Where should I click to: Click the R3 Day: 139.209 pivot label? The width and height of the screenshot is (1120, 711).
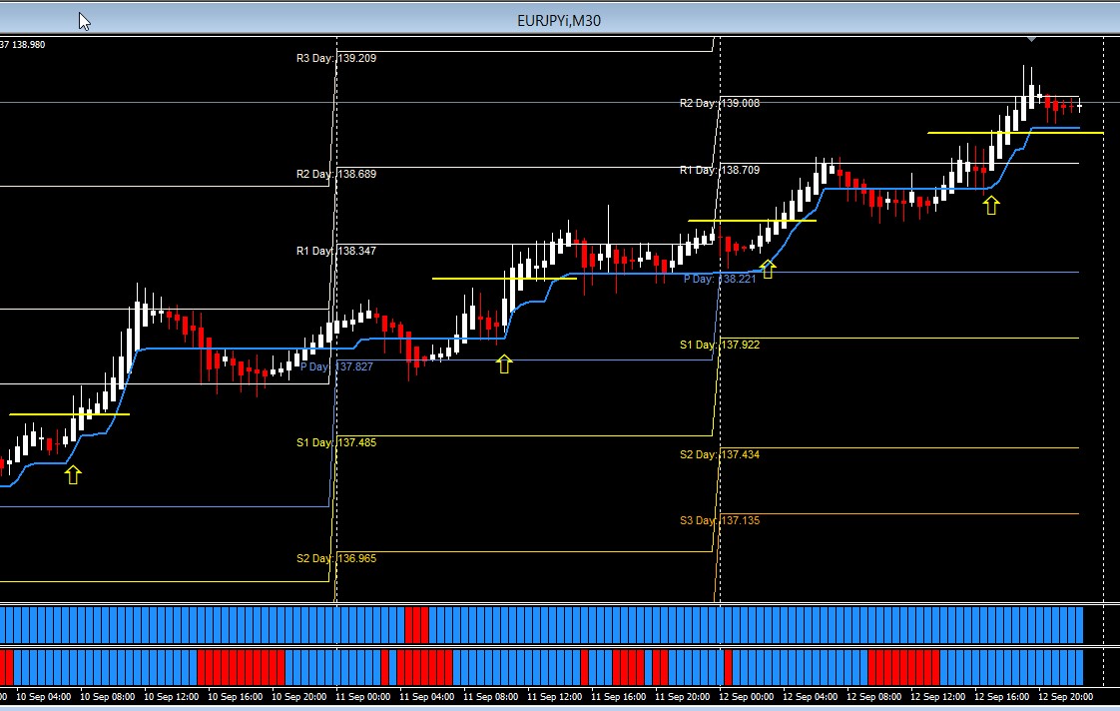click(336, 58)
